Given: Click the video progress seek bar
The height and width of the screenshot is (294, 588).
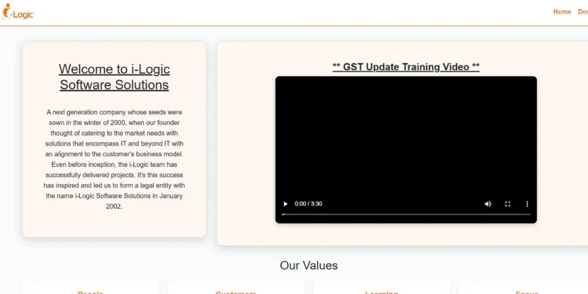Looking at the screenshot, I should (405, 214).
